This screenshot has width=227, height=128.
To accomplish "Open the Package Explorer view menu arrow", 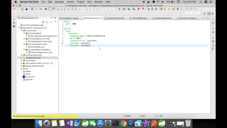I will [55, 22].
